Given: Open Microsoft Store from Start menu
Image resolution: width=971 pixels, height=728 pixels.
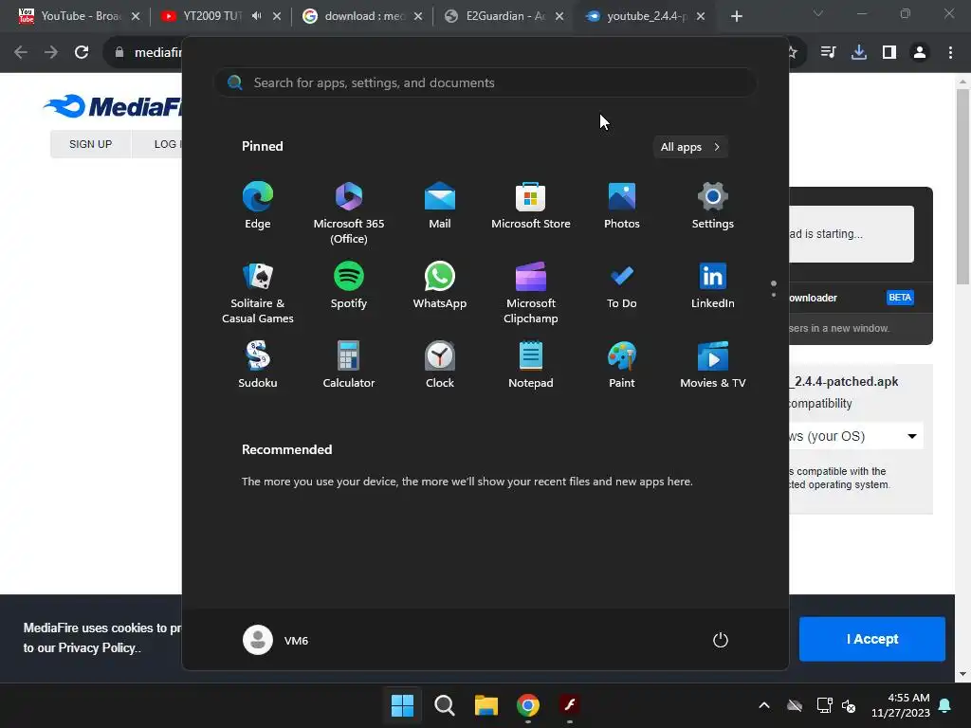Looking at the screenshot, I should click(531, 206).
